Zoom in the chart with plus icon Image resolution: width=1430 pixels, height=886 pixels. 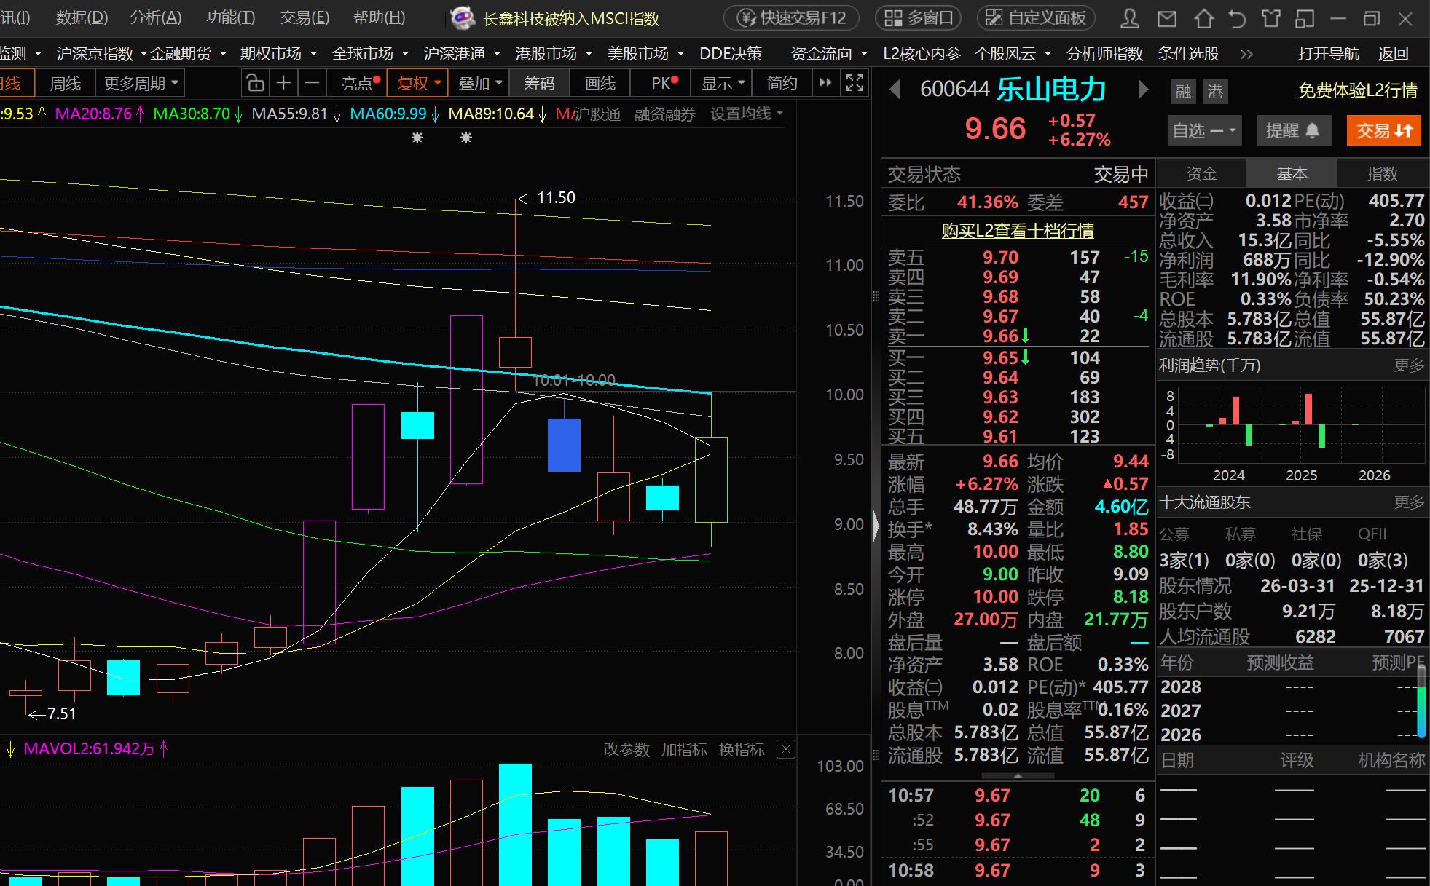[283, 84]
